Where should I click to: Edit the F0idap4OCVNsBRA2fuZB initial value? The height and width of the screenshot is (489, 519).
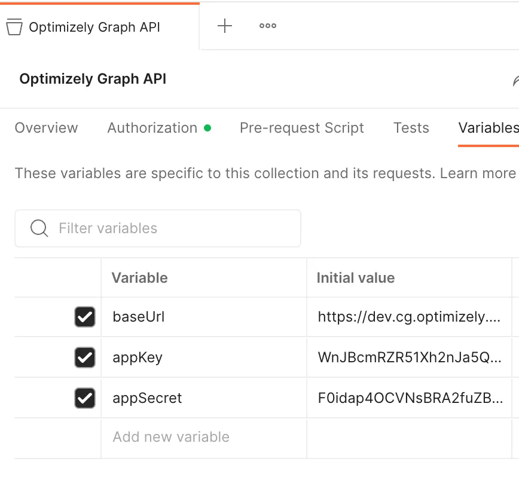click(x=409, y=398)
